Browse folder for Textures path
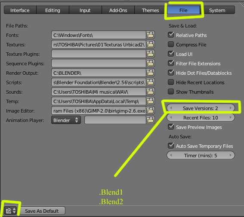244x217 pixels. [150, 44]
